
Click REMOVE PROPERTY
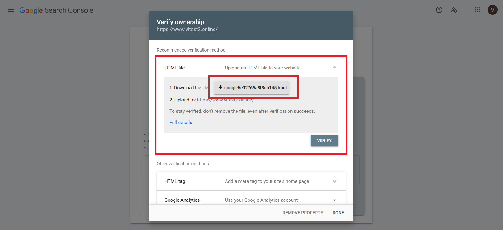(x=303, y=213)
